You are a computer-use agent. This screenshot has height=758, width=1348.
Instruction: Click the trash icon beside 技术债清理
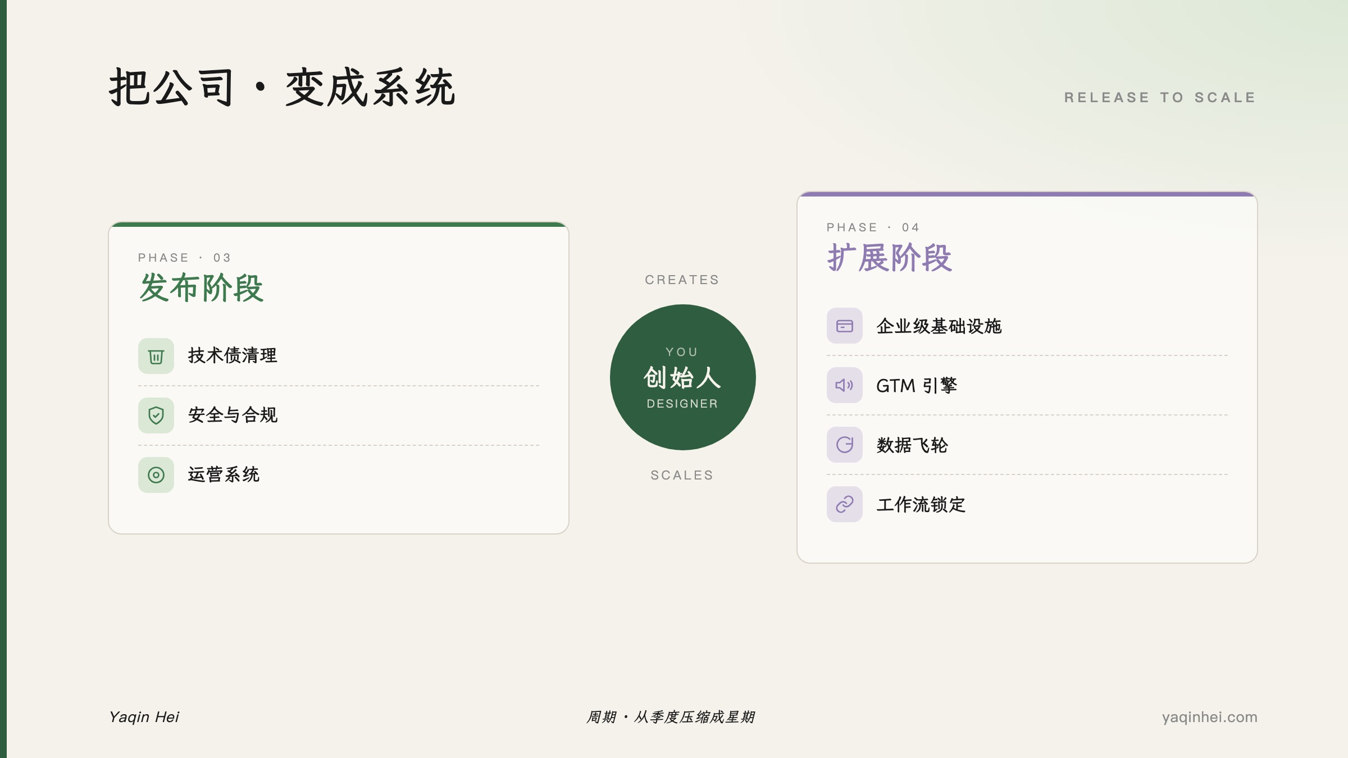pyautogui.click(x=156, y=356)
